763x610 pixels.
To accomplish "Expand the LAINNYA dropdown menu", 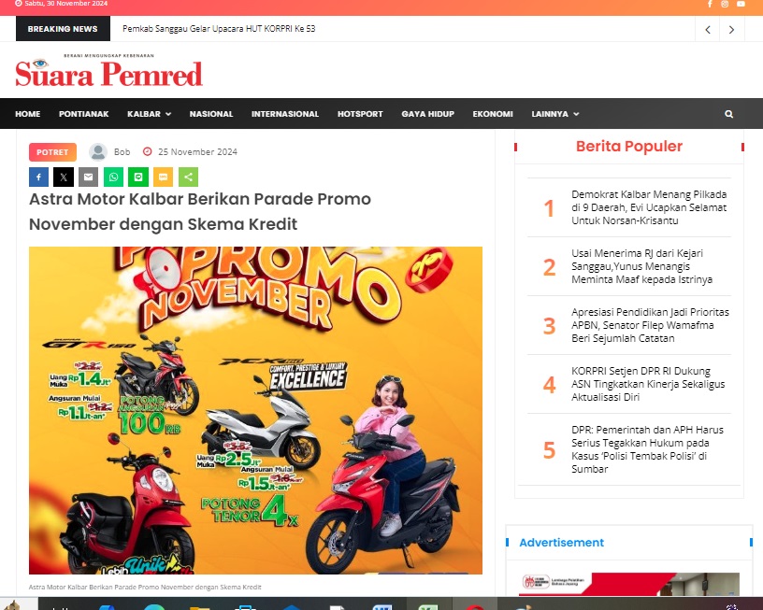I will click(x=555, y=114).
